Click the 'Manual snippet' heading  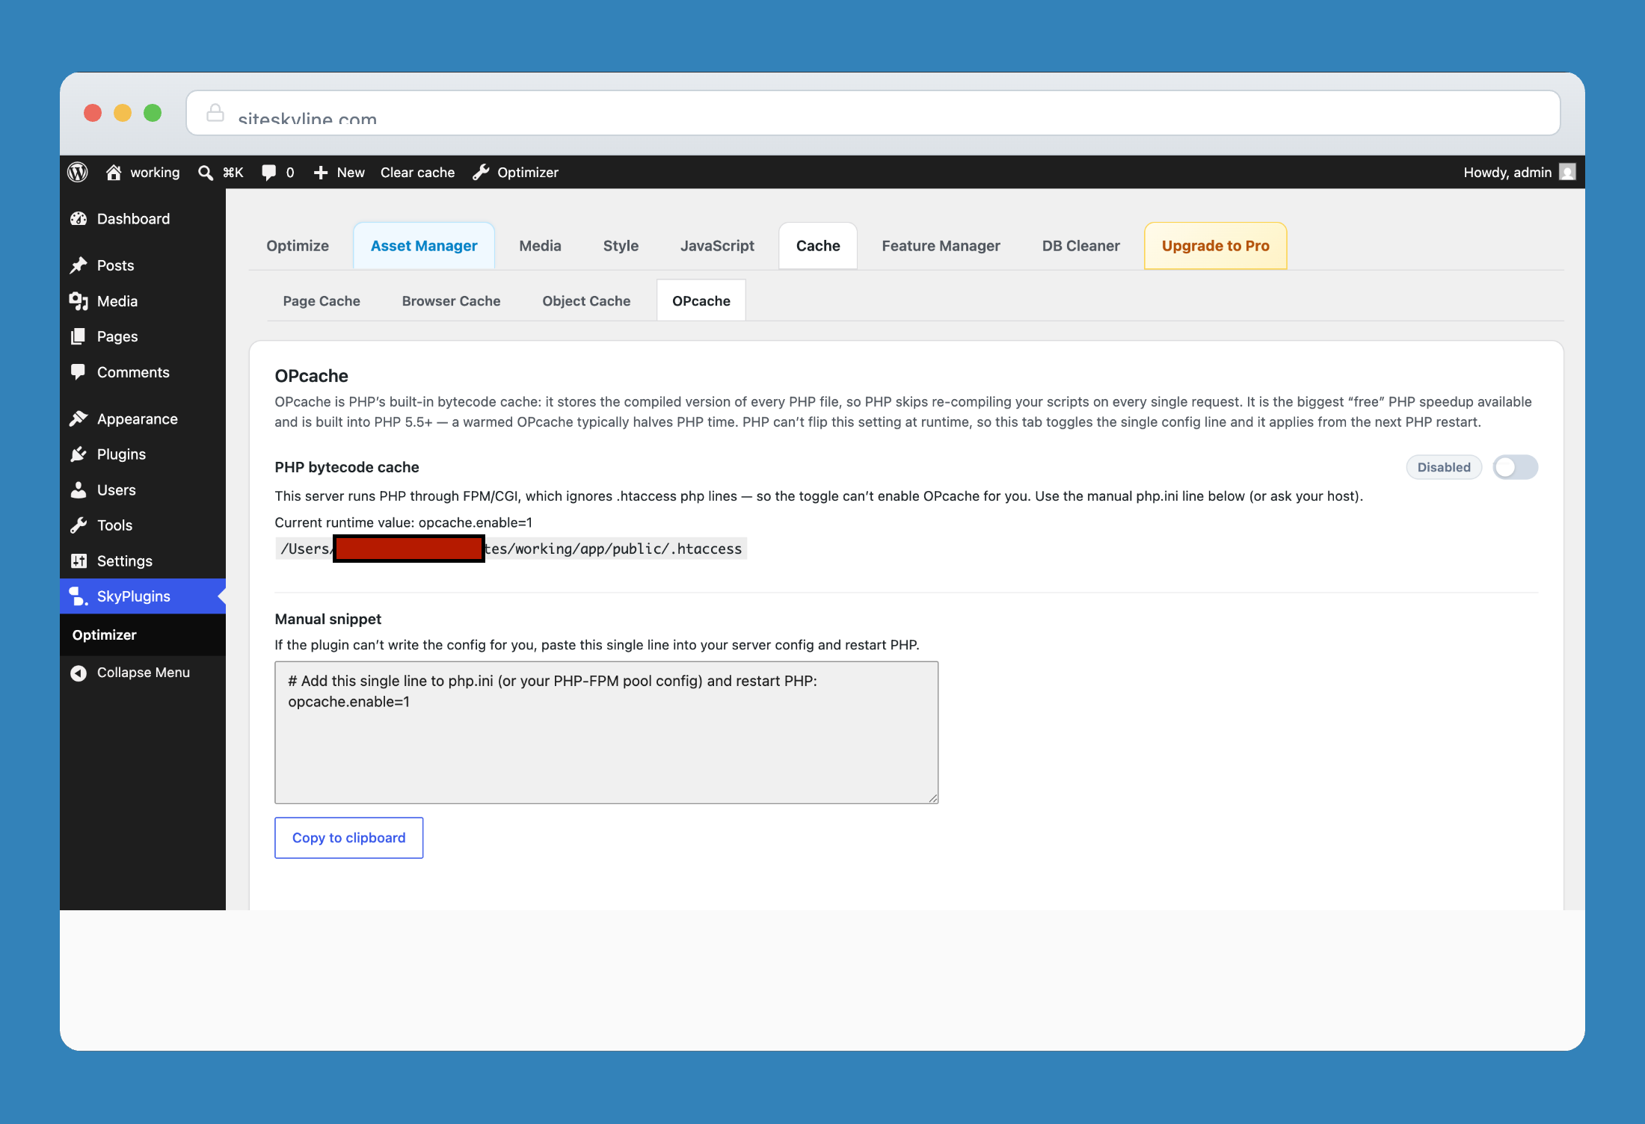coord(328,619)
